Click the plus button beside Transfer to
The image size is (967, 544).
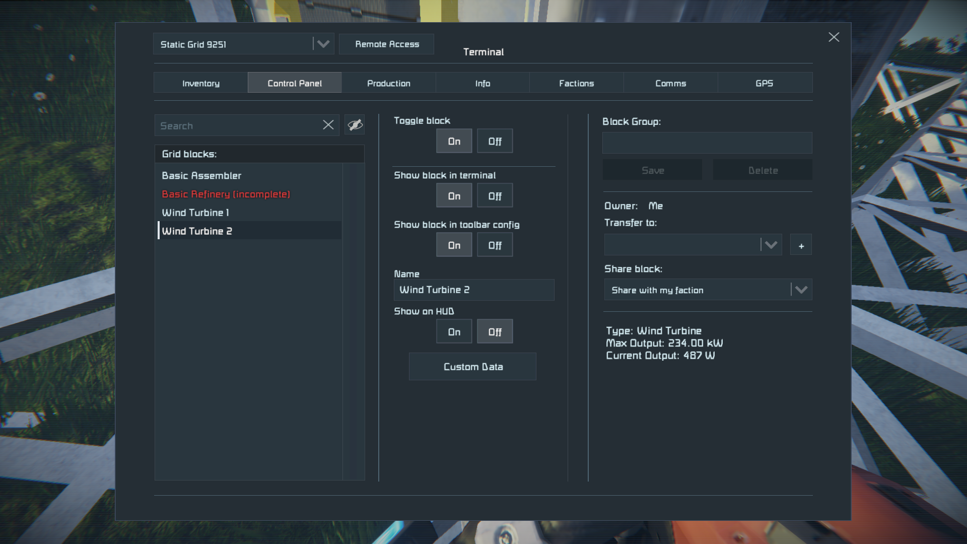point(801,245)
